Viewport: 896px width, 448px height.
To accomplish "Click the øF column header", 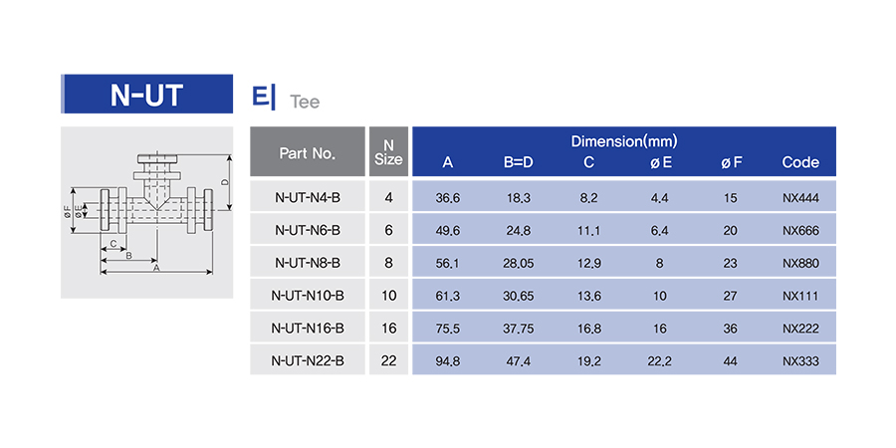I will click(x=731, y=163).
